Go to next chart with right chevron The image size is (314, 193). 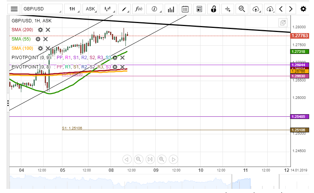pyautogui.click(x=291, y=9)
